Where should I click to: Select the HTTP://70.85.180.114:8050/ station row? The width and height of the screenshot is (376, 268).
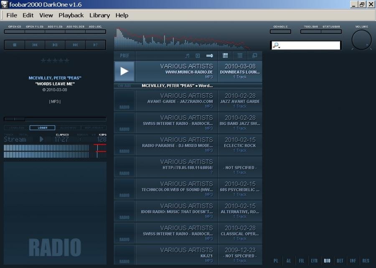pyautogui.click(x=188, y=167)
